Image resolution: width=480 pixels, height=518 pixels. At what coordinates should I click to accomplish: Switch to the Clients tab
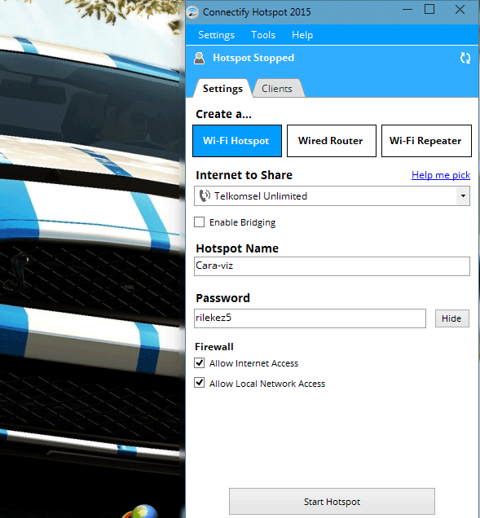[x=277, y=89]
